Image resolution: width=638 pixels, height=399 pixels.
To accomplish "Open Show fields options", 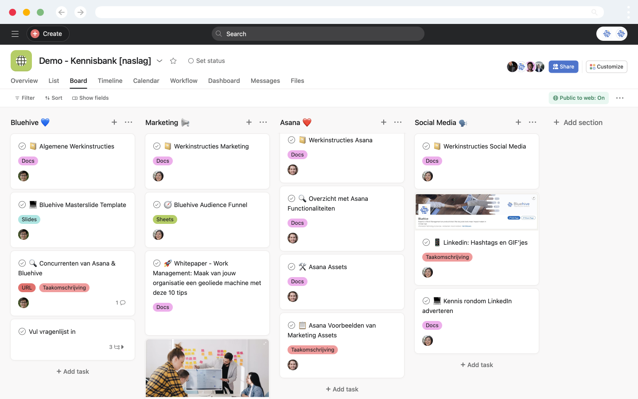I will [x=90, y=98].
